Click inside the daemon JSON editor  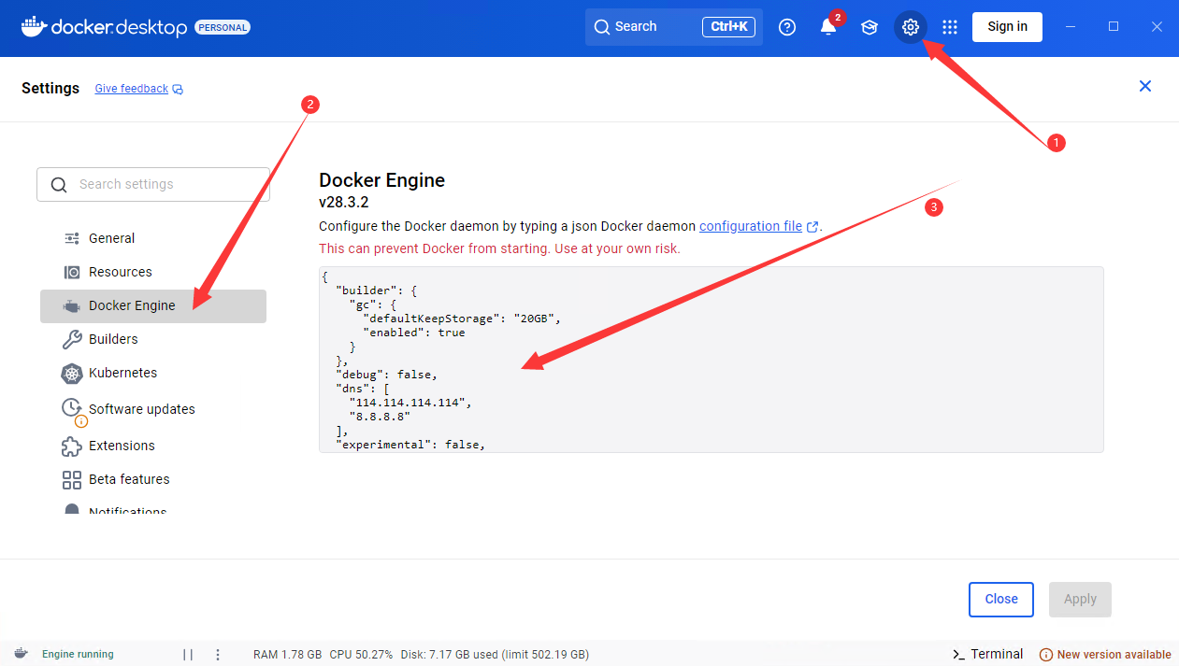click(x=711, y=360)
